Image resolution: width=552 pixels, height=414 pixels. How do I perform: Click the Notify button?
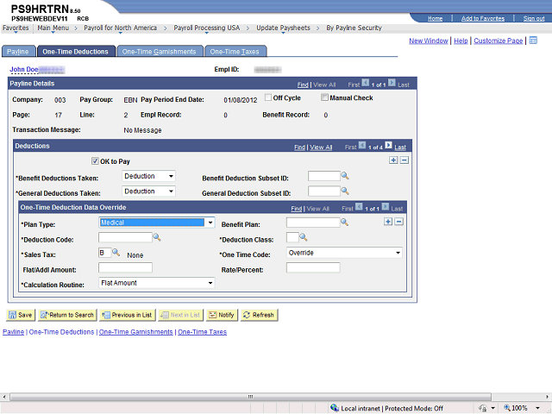(x=222, y=315)
